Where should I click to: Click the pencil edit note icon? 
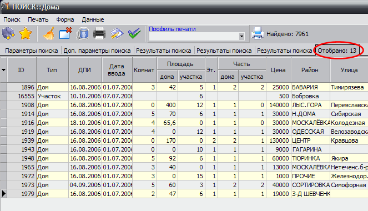click(x=117, y=33)
